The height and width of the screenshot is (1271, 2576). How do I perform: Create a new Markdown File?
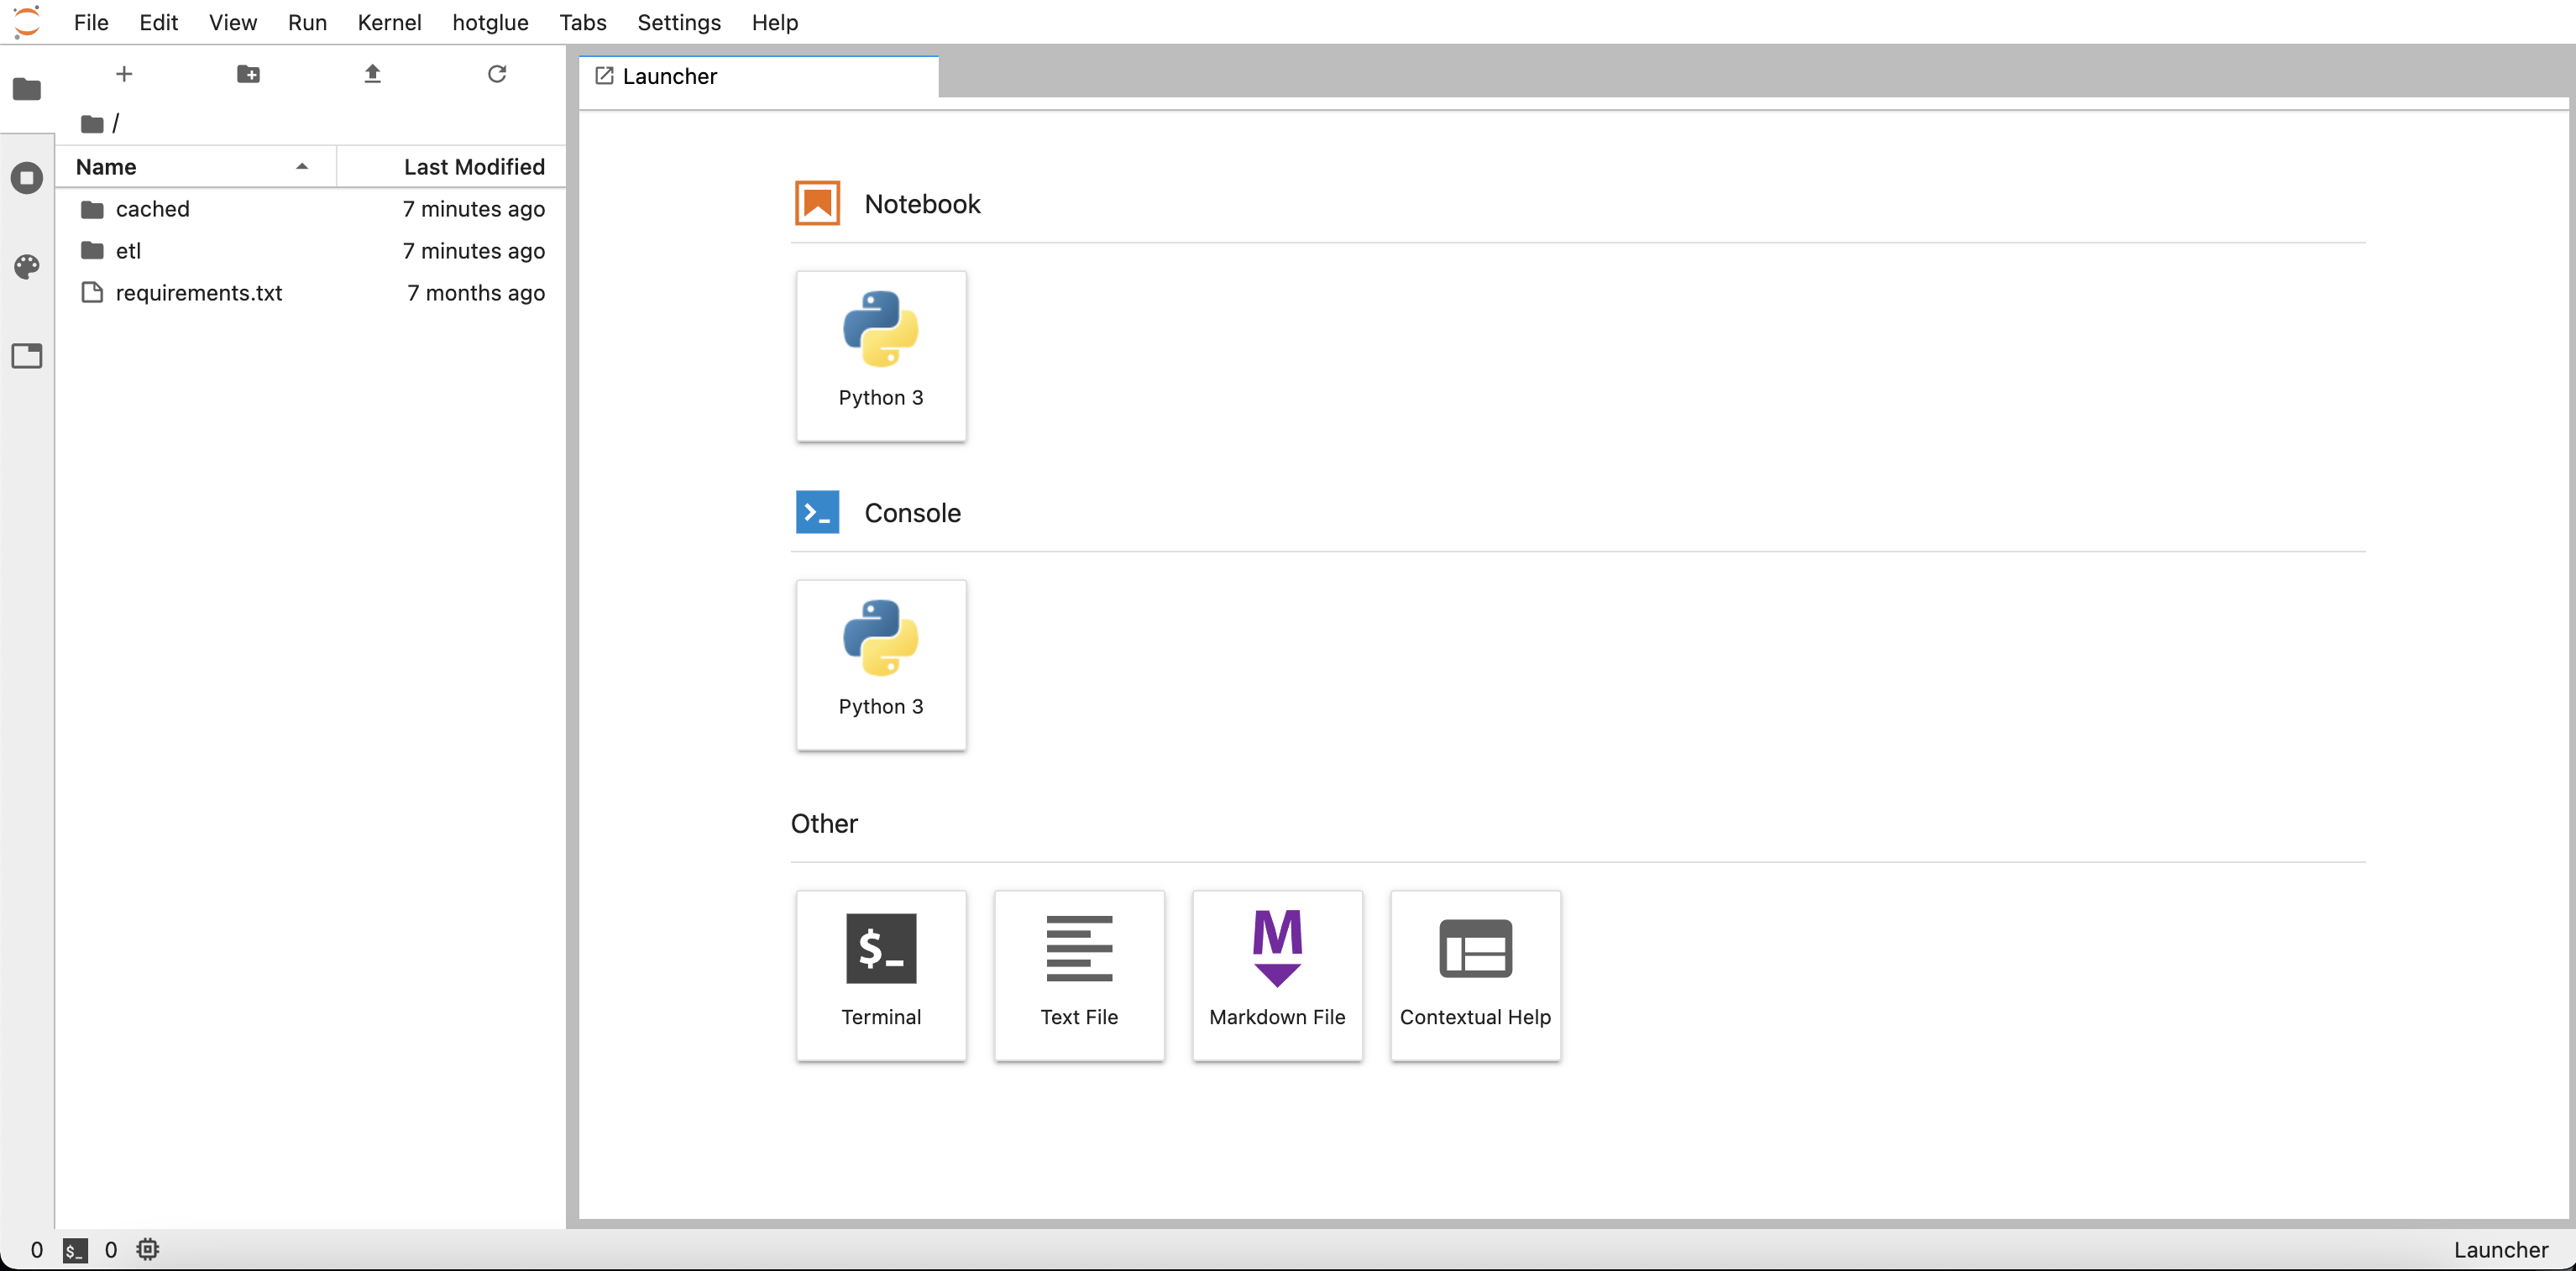coord(1277,974)
